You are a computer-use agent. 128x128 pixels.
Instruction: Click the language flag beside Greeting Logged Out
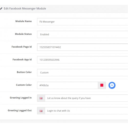click(x=41, y=111)
